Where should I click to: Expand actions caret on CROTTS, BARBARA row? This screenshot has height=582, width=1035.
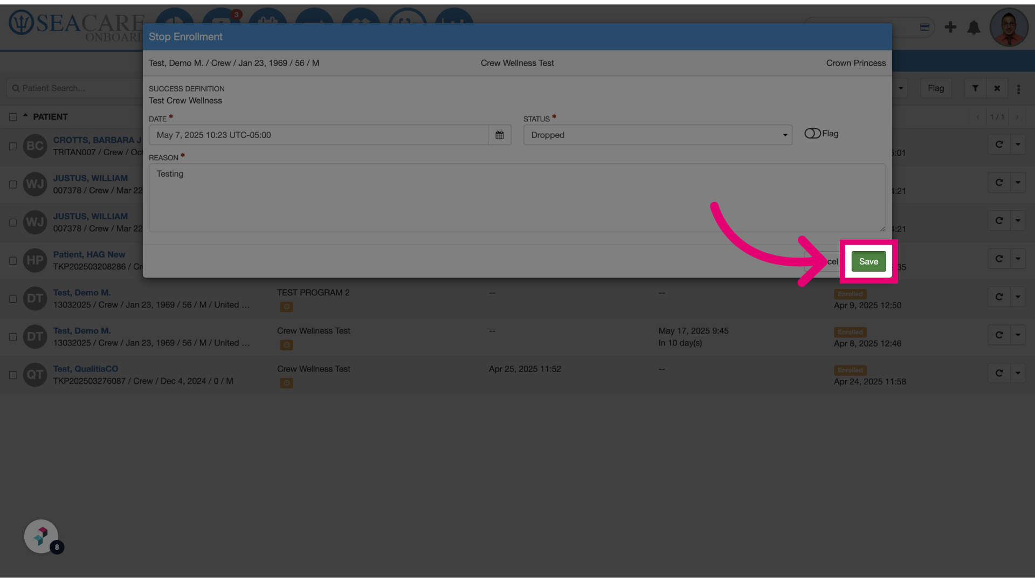[x=1018, y=144]
